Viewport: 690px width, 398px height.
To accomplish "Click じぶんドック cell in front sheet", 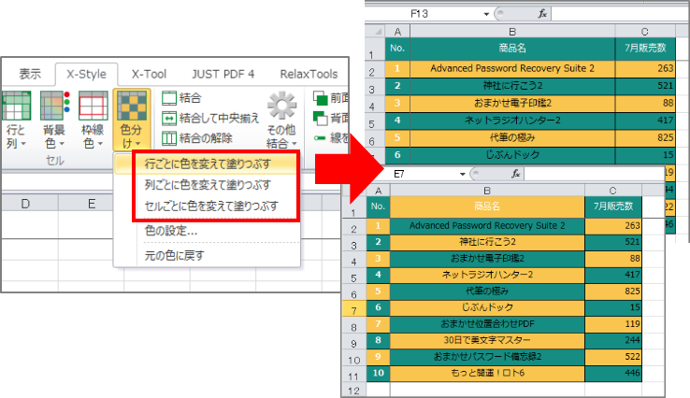I will pos(487,307).
